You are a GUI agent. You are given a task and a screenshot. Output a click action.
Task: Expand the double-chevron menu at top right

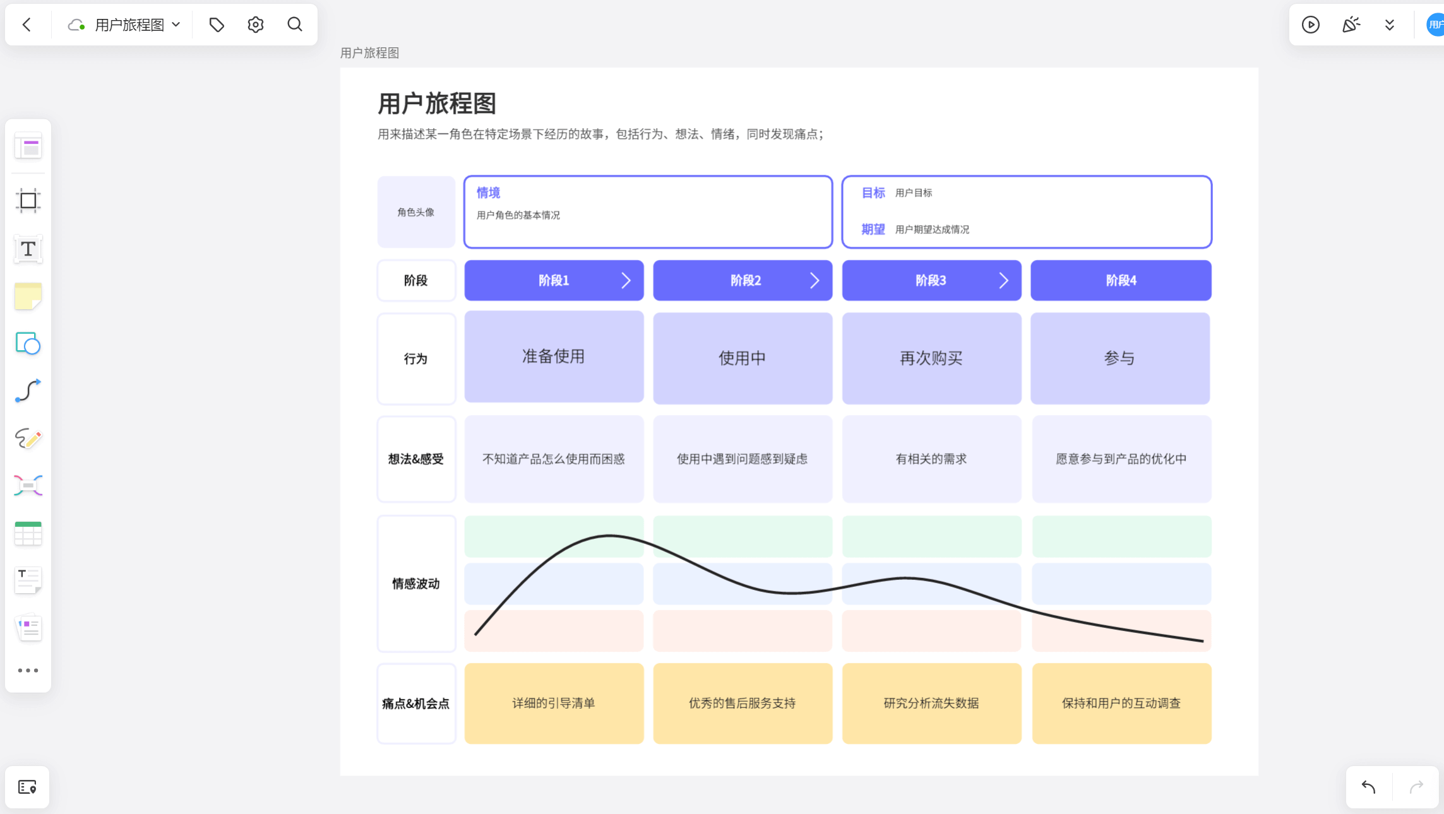tap(1389, 25)
